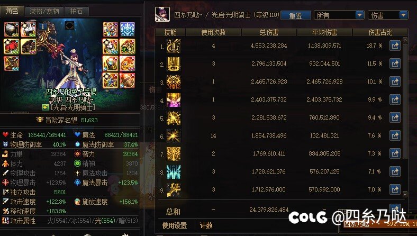Screen dimensions: 417x236
Task: Click the scrollbar down arrow in skill list
Action: (x=405, y=194)
